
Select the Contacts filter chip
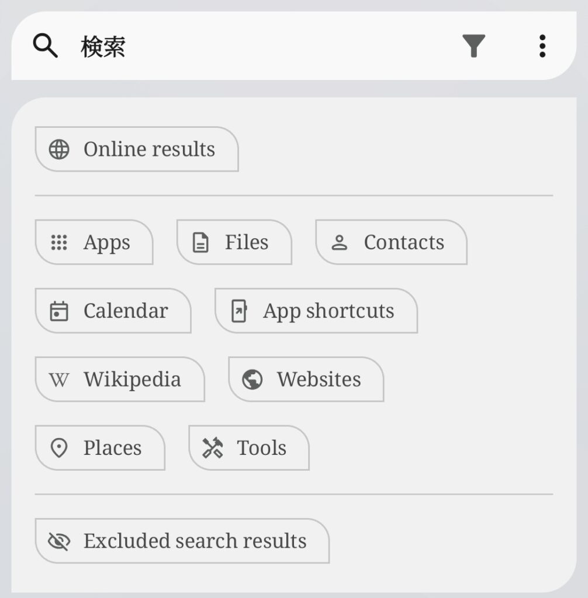391,242
